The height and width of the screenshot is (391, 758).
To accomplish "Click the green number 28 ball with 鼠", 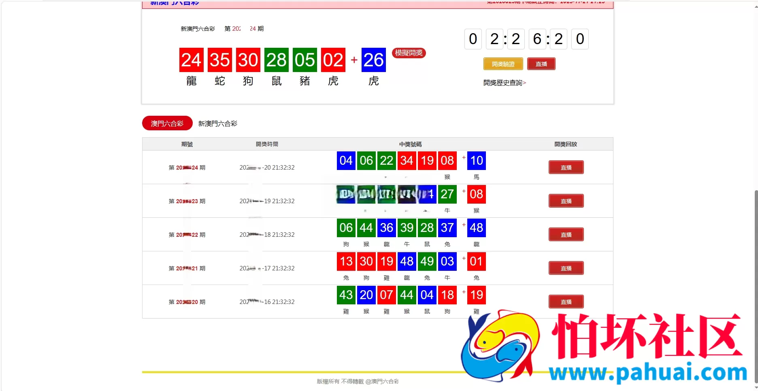I will 276,60.
